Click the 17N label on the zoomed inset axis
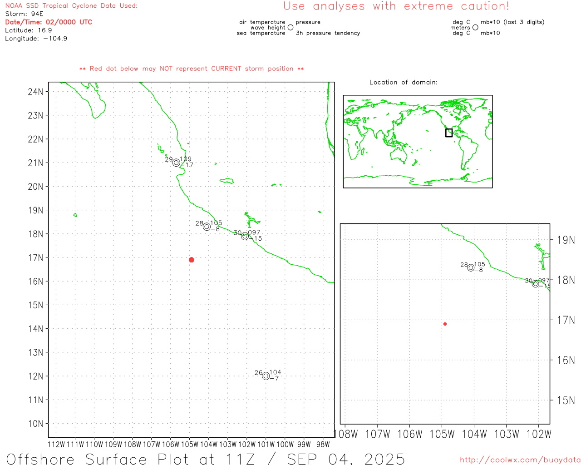 coord(566,321)
